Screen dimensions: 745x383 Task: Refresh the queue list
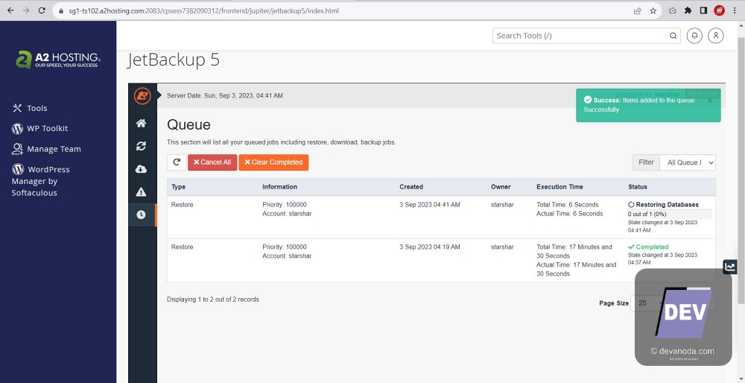click(177, 162)
